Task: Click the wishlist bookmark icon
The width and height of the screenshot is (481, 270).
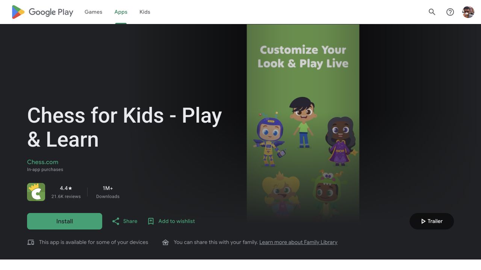Action: pos(151,221)
